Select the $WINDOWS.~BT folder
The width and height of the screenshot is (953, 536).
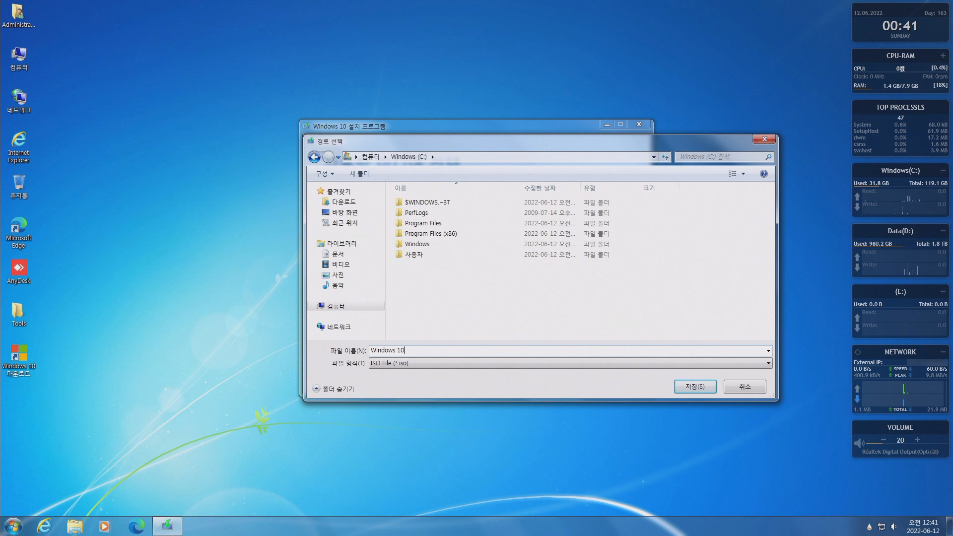427,202
